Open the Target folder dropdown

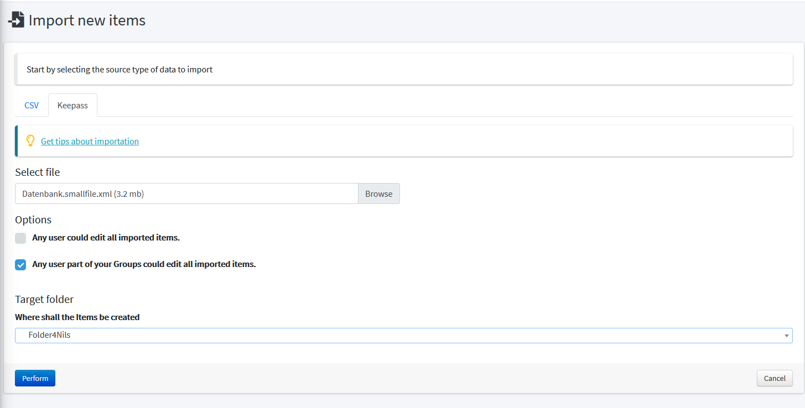point(404,336)
